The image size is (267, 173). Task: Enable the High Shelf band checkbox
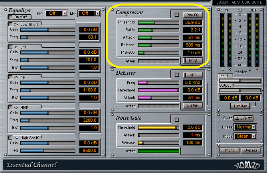pos(10,138)
